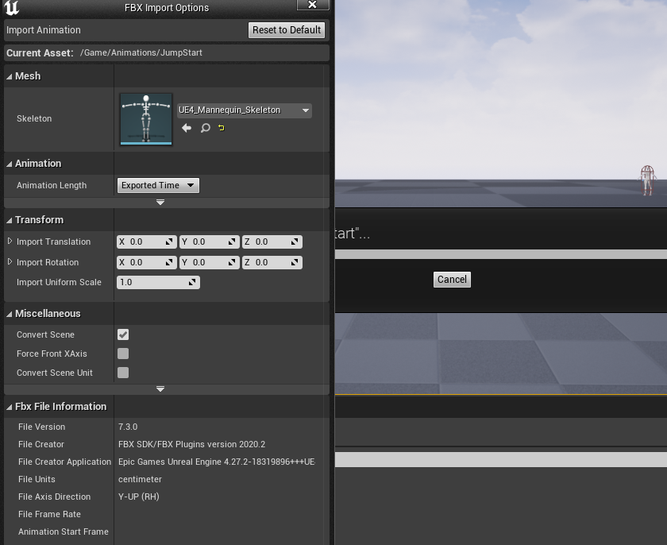Expand Import Translation property

pos(10,242)
